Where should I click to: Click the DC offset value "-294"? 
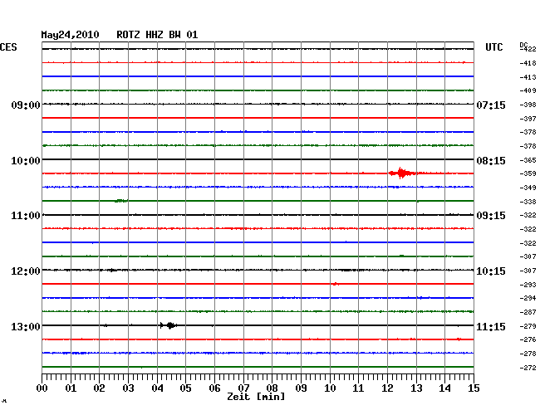(528, 298)
